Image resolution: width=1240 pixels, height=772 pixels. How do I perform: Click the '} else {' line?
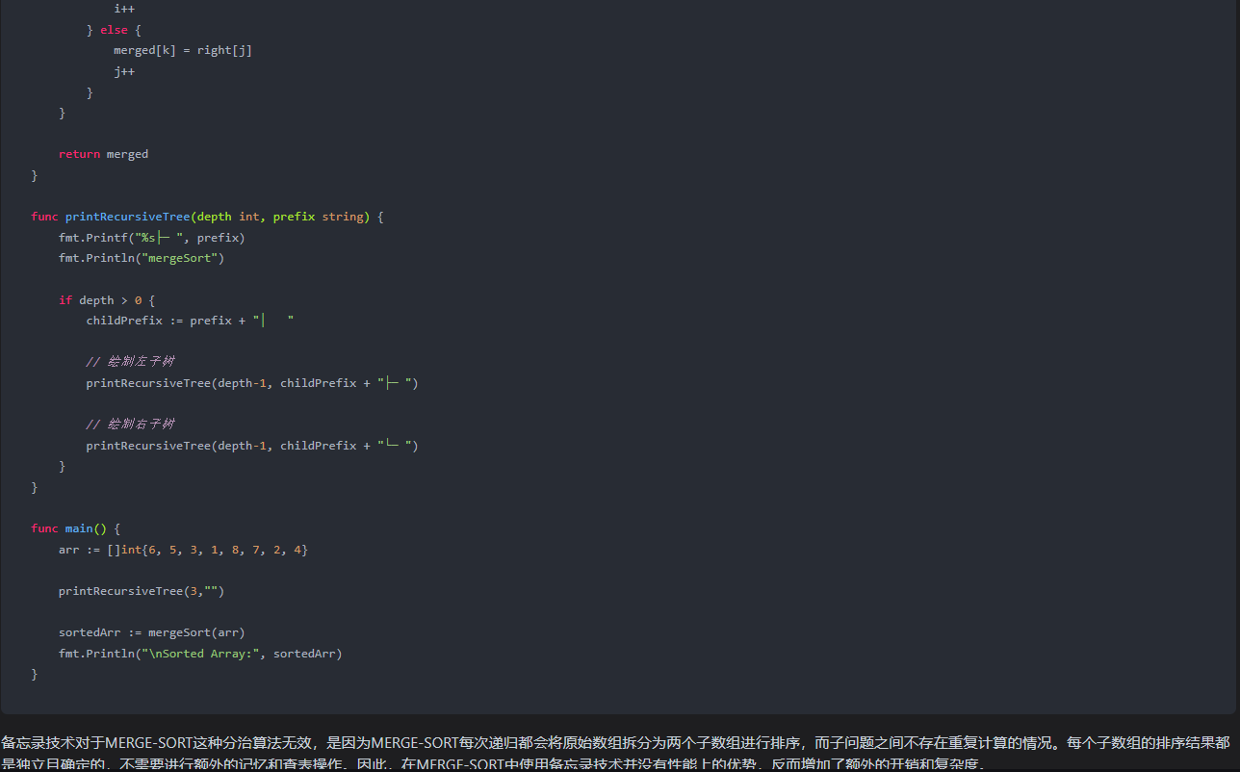[x=114, y=30]
